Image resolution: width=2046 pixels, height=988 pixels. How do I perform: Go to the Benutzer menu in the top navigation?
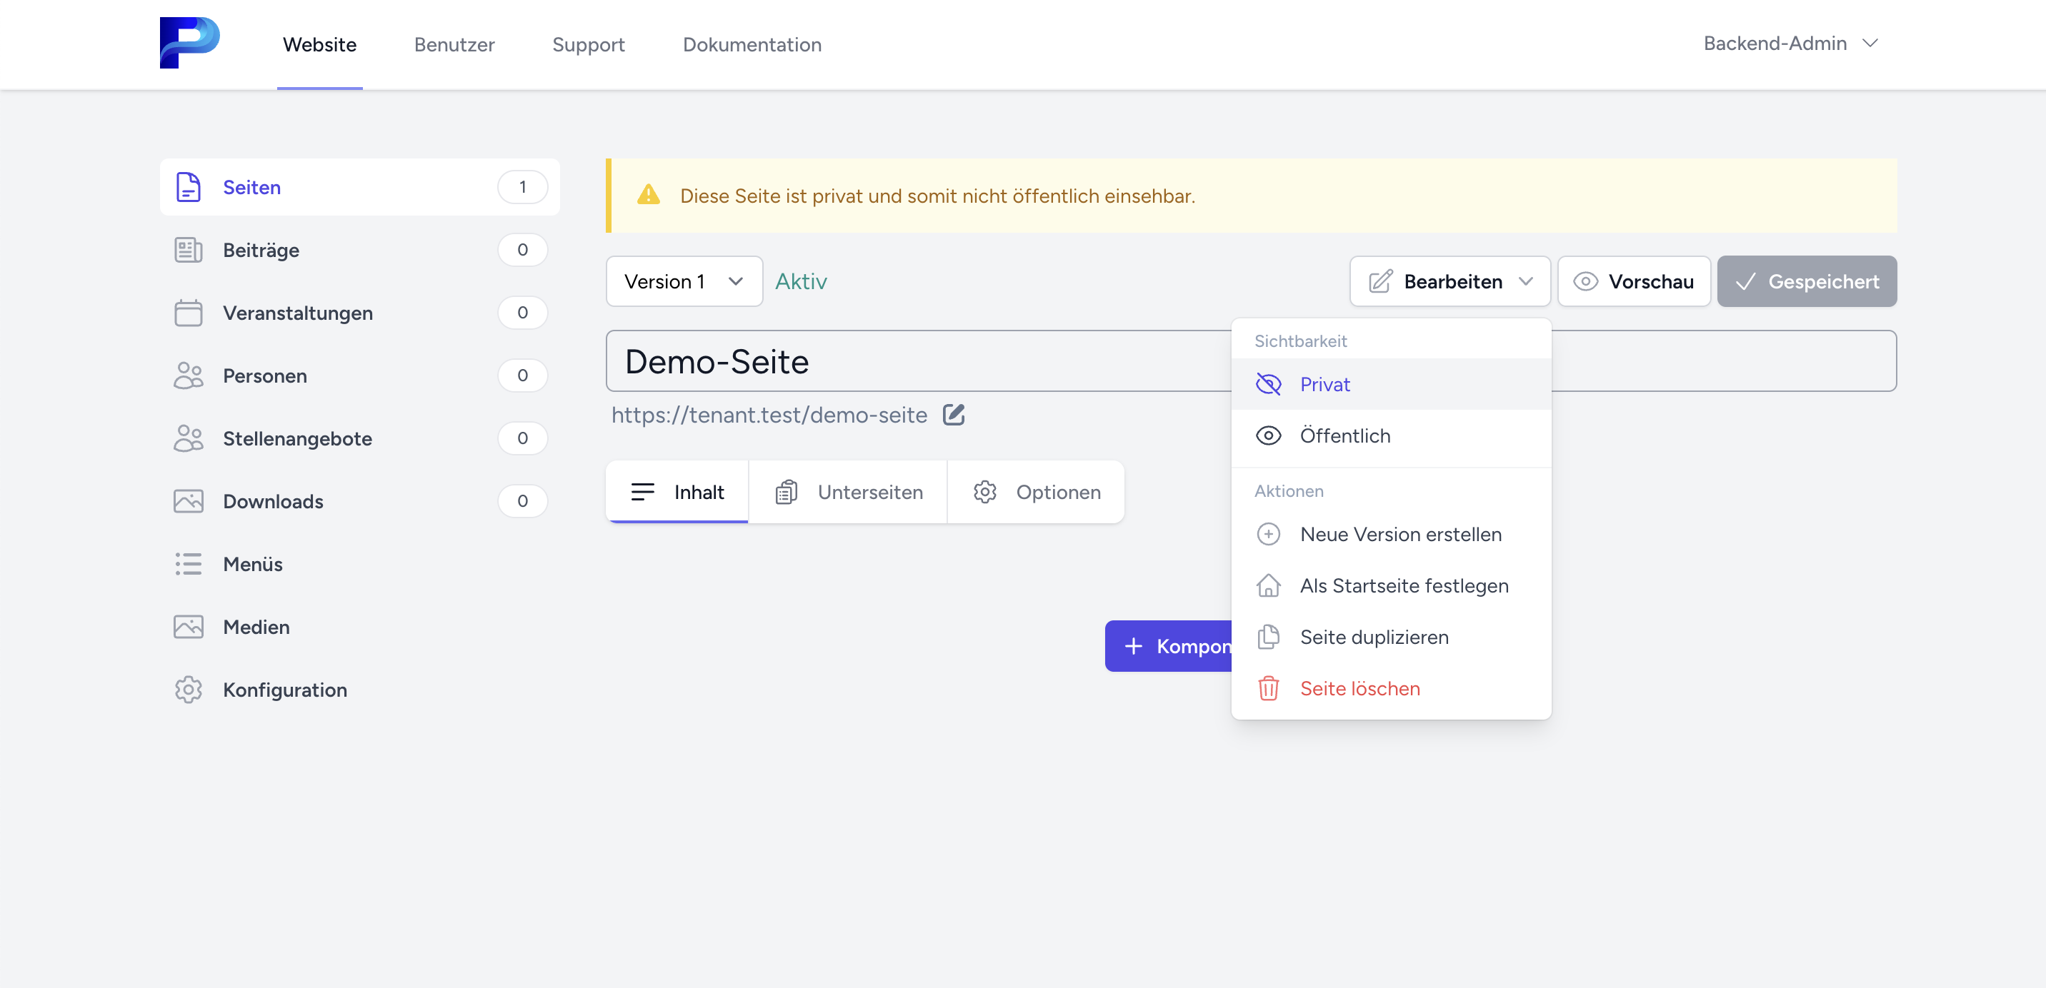pos(454,44)
